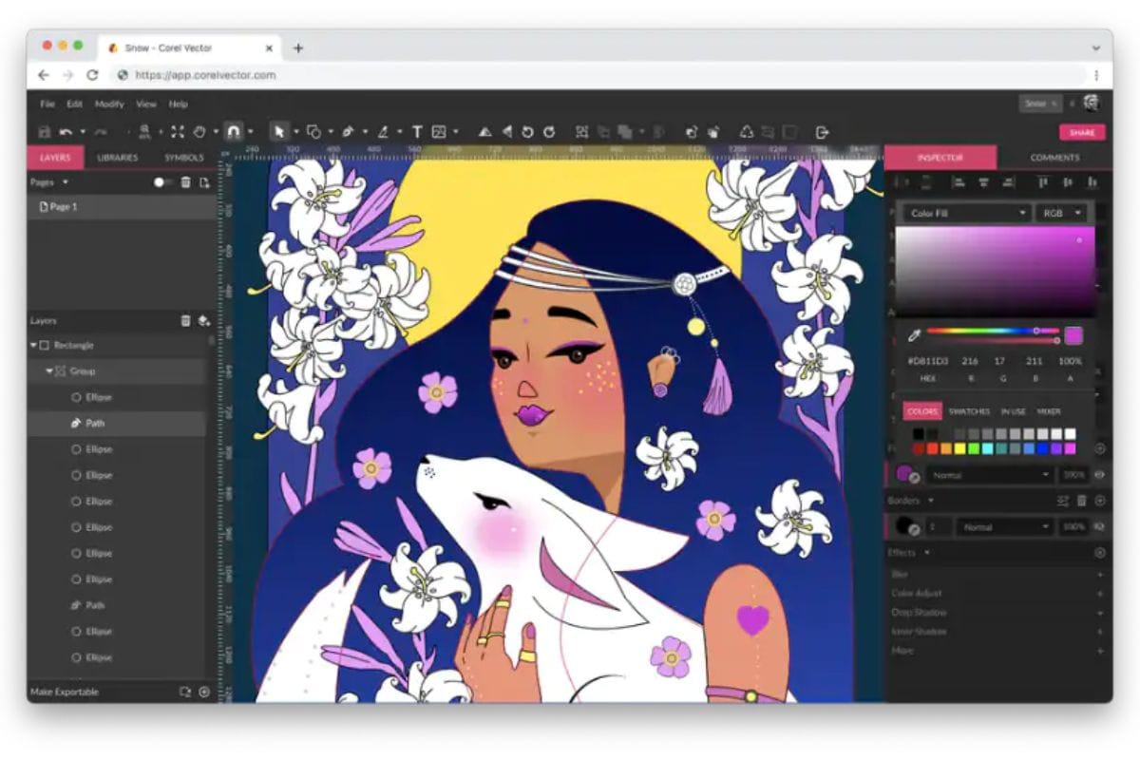Collapse the Borders section arrow
Image resolution: width=1140 pixels, height=760 pixels.
(931, 500)
